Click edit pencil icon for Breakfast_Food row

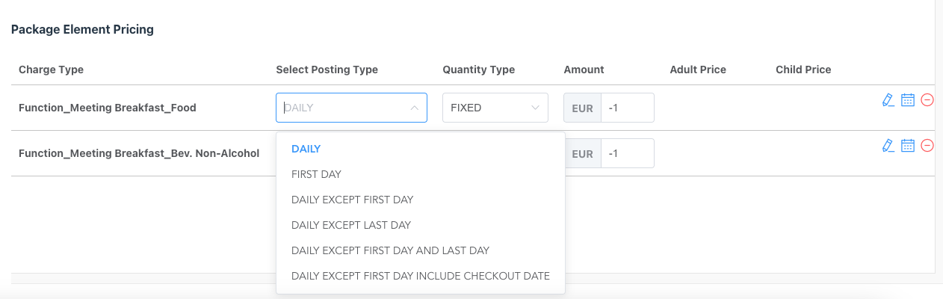[888, 100]
